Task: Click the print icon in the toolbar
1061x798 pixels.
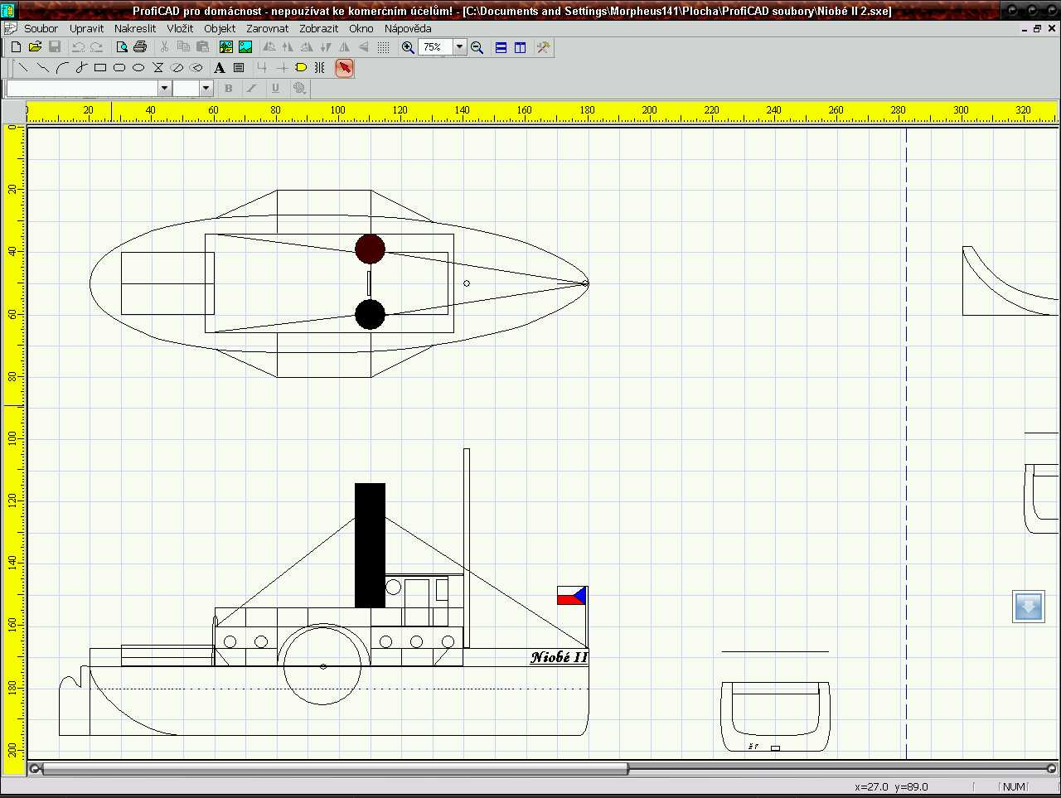Action: (x=140, y=47)
